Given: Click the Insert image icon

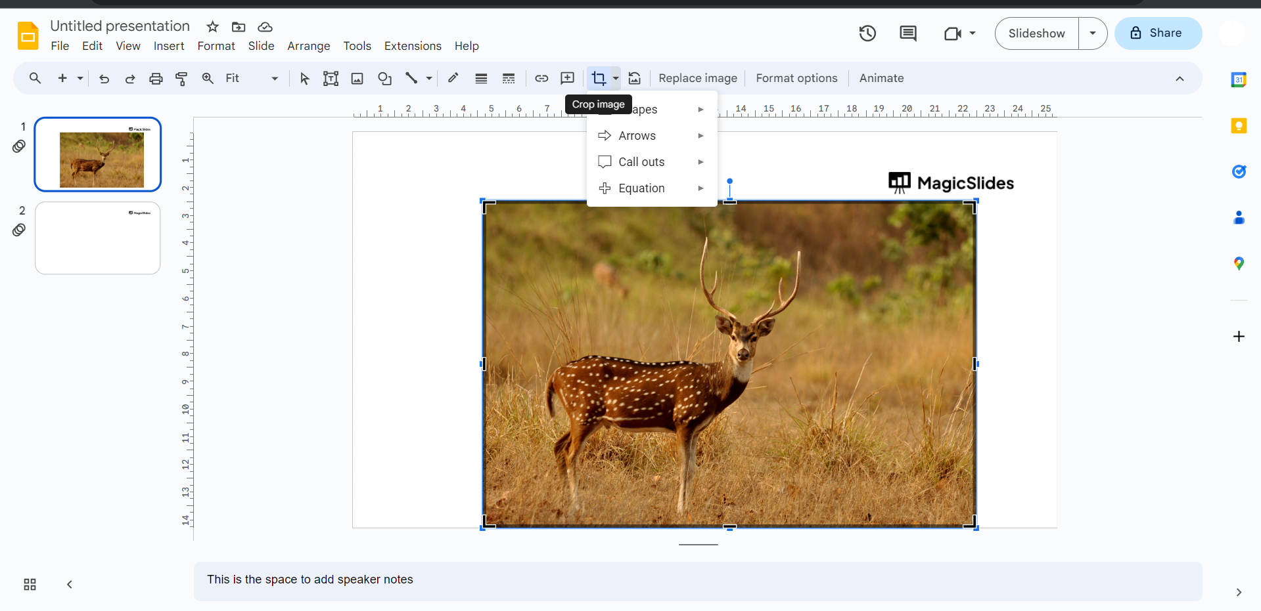Looking at the screenshot, I should point(357,79).
